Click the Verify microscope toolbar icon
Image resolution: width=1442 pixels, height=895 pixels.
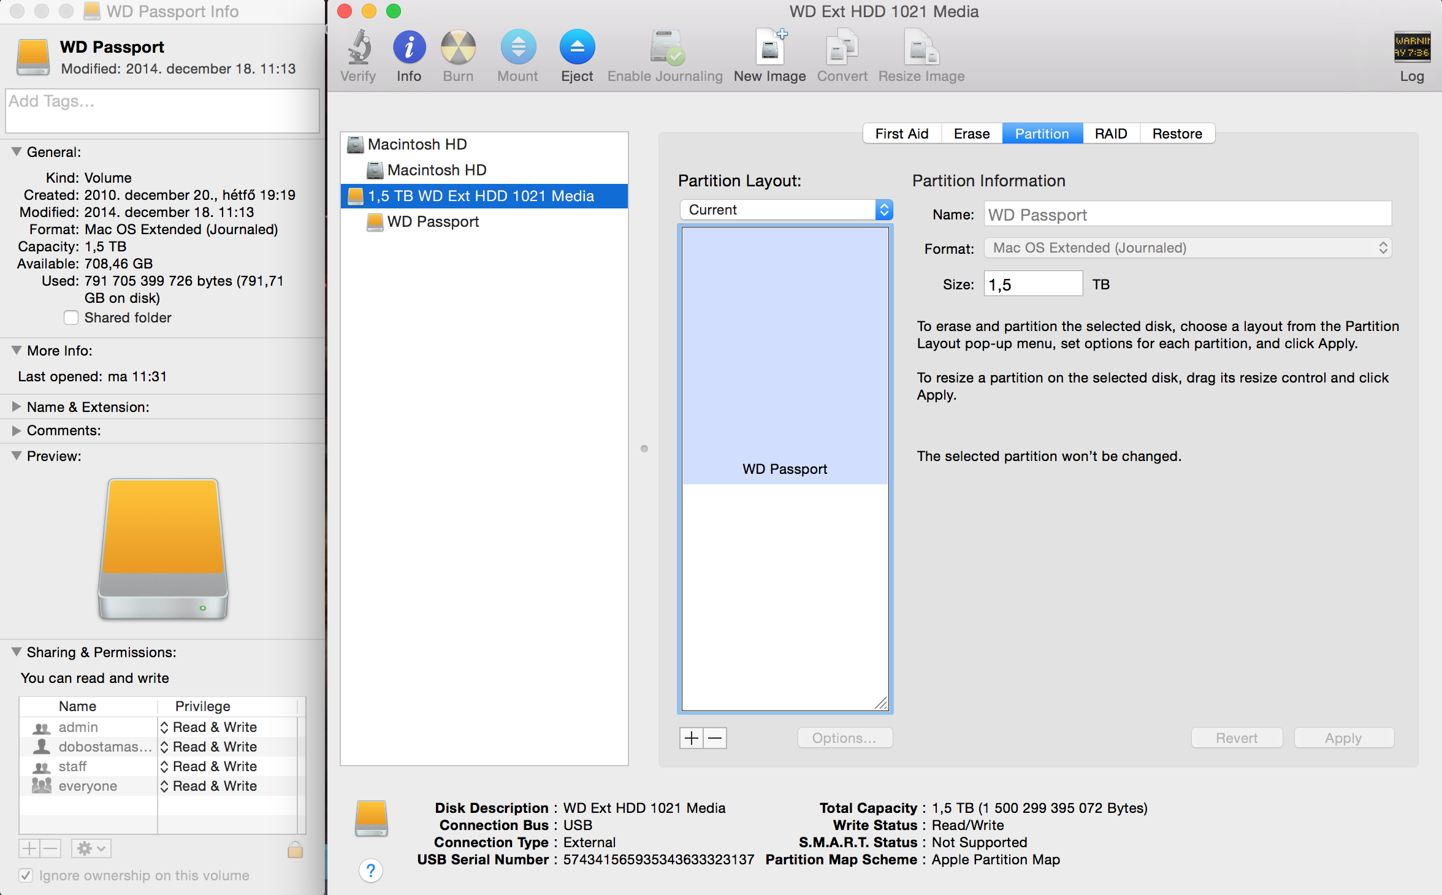coord(359,48)
